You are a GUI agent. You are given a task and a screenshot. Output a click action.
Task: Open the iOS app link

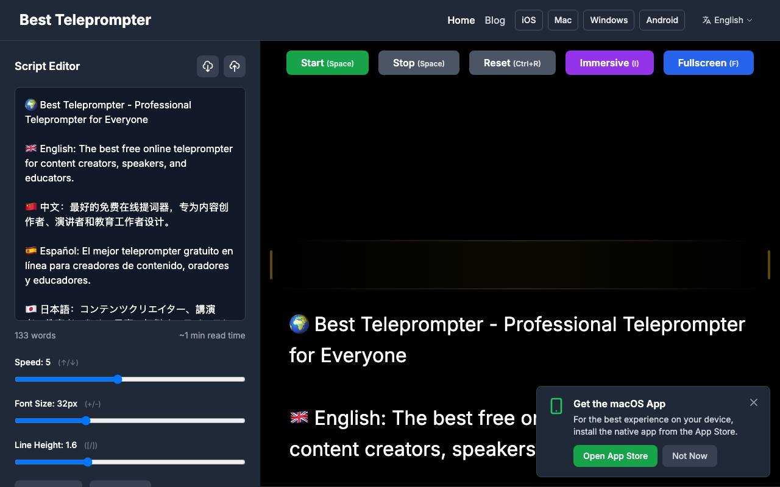click(529, 20)
